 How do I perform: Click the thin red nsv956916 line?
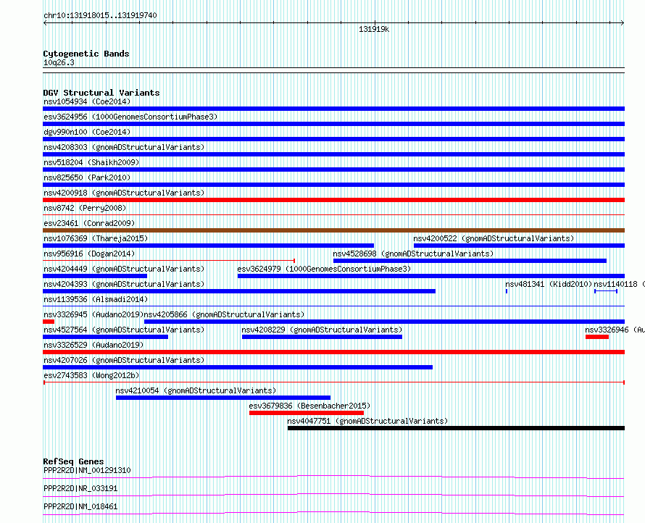pyautogui.click(x=169, y=261)
